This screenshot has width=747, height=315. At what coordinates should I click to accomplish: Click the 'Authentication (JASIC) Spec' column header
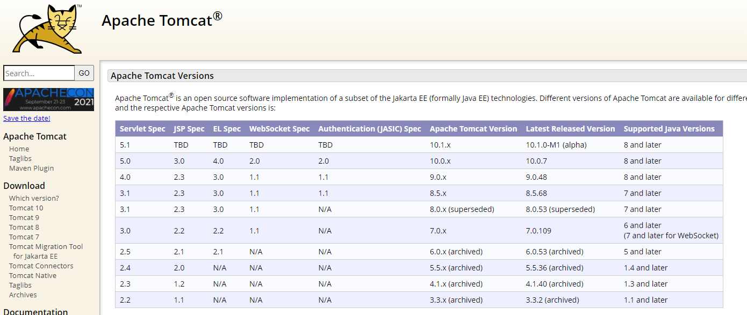point(370,129)
